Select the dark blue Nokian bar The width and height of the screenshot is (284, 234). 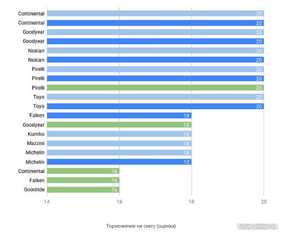(x=155, y=60)
